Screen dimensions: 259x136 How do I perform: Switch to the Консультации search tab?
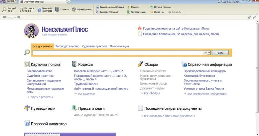[119, 46]
